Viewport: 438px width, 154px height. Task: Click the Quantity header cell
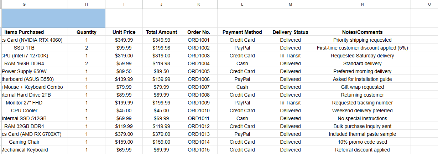pos(87,32)
